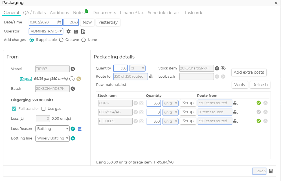The image size is (281, 181).
Task: Remove the CORK raw material row
Action: click(x=265, y=103)
